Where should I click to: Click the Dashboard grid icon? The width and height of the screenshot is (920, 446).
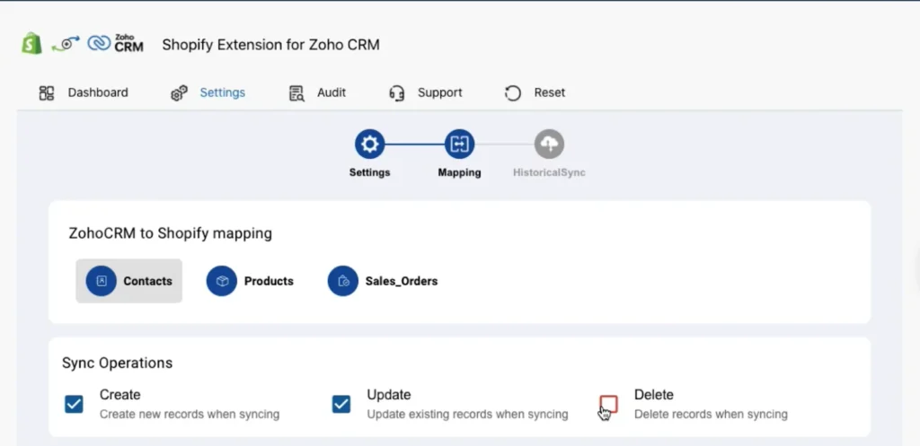click(47, 92)
